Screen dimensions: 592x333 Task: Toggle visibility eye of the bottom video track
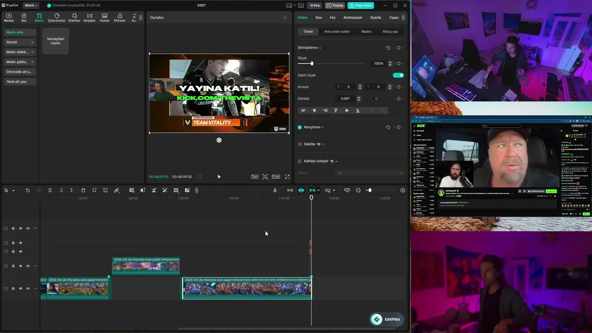[x=20, y=289]
